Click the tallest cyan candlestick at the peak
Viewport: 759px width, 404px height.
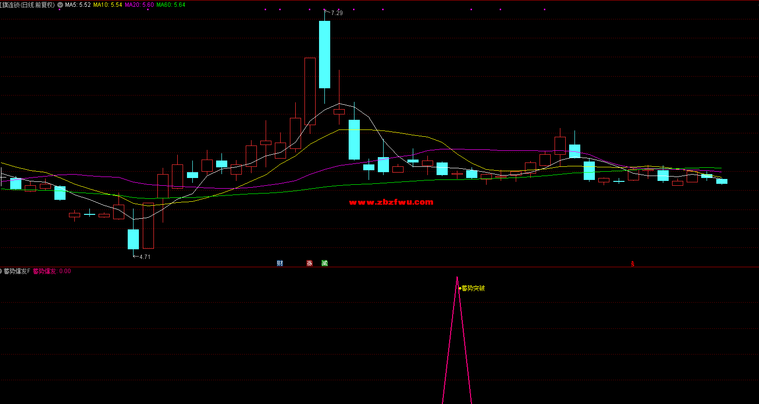[x=324, y=54]
